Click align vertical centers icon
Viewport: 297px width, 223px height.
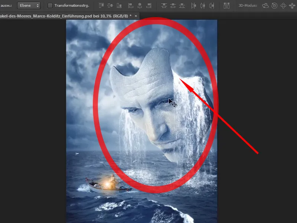(x=110, y=6)
